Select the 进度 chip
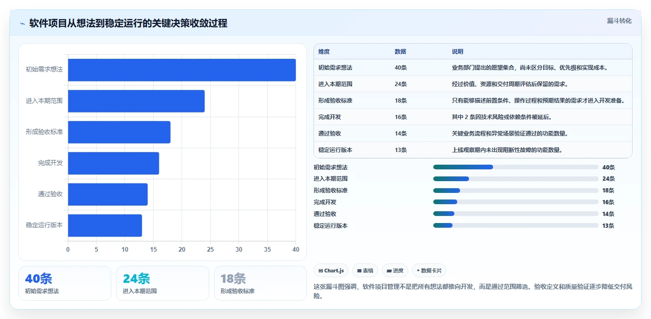 [x=395, y=271]
